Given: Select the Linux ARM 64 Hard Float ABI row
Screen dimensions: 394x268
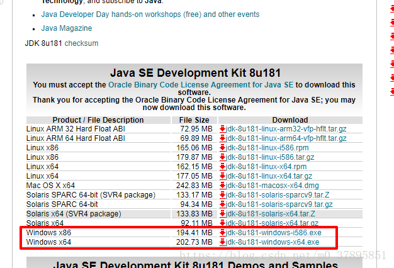Looking at the screenshot, I should [194, 138].
